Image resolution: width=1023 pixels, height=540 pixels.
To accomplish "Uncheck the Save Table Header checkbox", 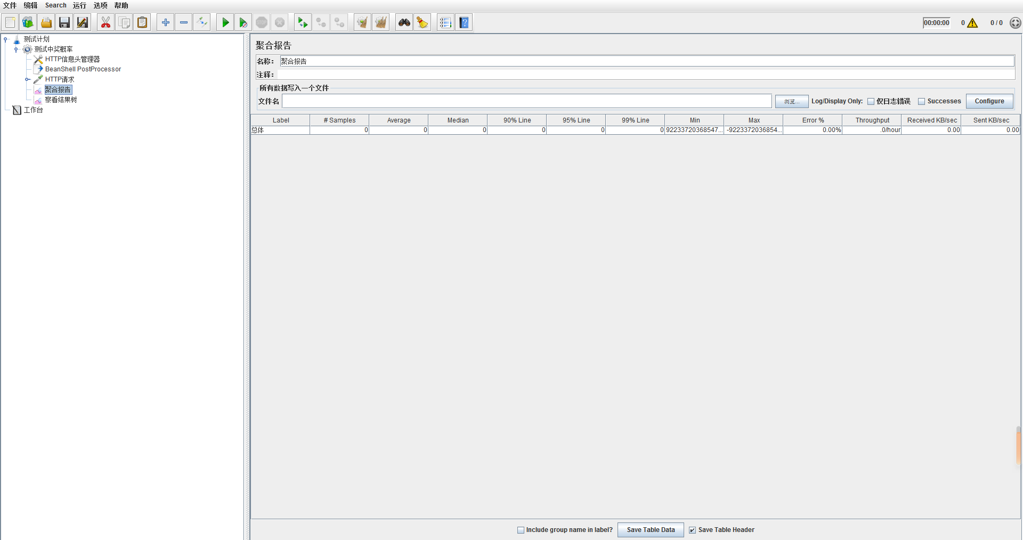I will pos(692,530).
